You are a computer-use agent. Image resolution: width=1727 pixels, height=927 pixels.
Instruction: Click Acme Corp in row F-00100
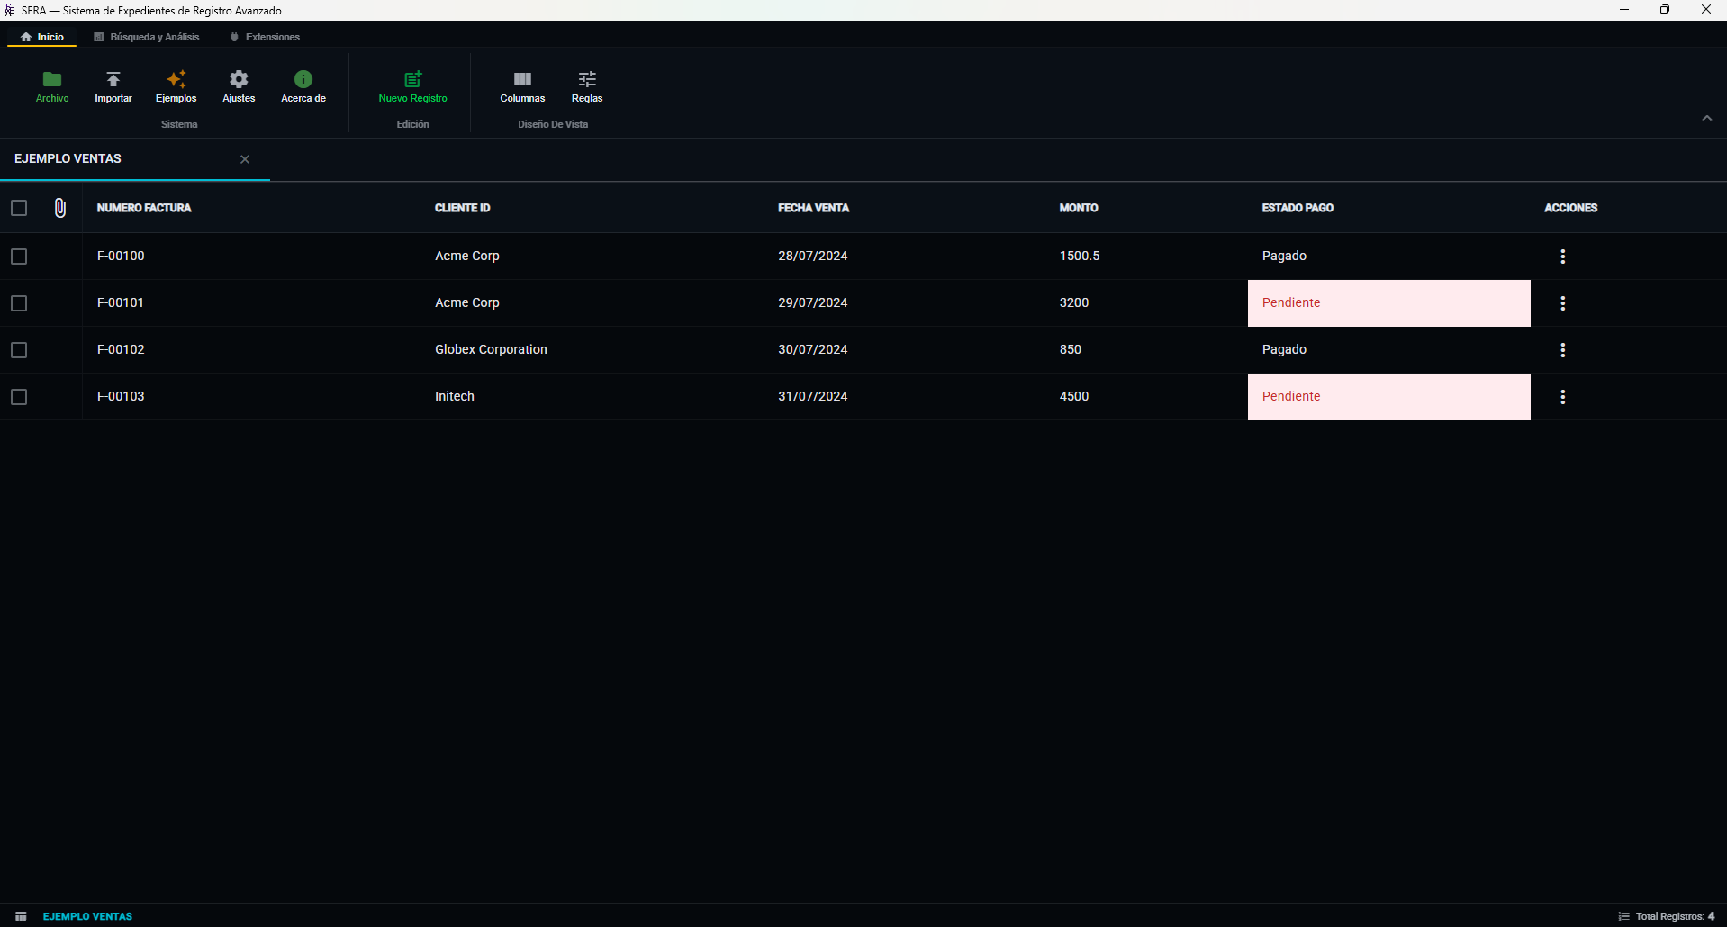click(467, 256)
